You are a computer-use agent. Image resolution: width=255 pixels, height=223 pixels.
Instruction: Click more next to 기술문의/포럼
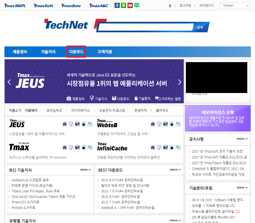[x=242, y=187]
